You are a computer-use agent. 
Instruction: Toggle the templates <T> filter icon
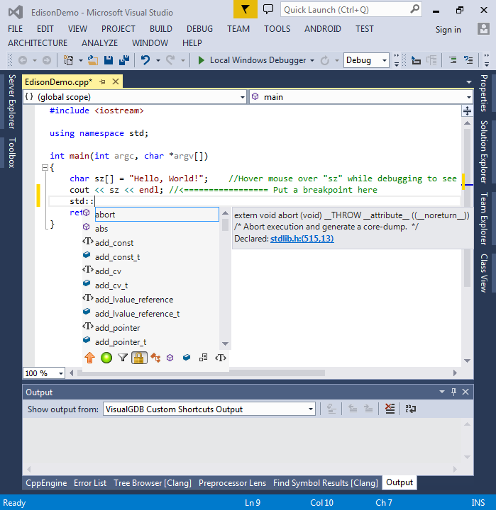pos(221,358)
